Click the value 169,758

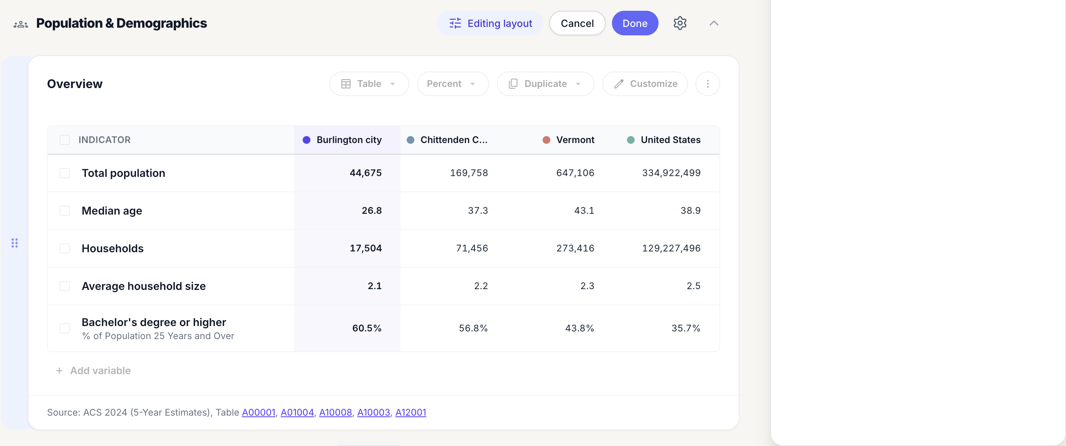pyautogui.click(x=469, y=173)
